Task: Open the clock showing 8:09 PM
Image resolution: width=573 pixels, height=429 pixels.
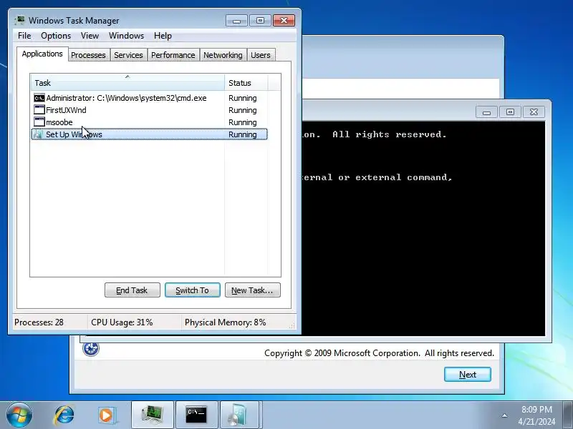Action: click(x=536, y=415)
